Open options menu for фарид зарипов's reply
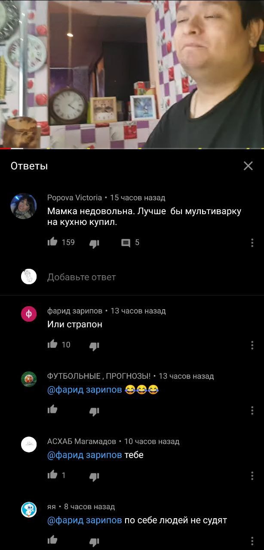The image size is (264, 550). point(252,345)
